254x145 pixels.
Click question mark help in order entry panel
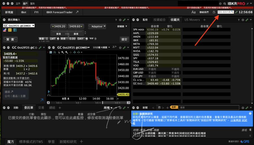pyautogui.click(x=116, y=20)
